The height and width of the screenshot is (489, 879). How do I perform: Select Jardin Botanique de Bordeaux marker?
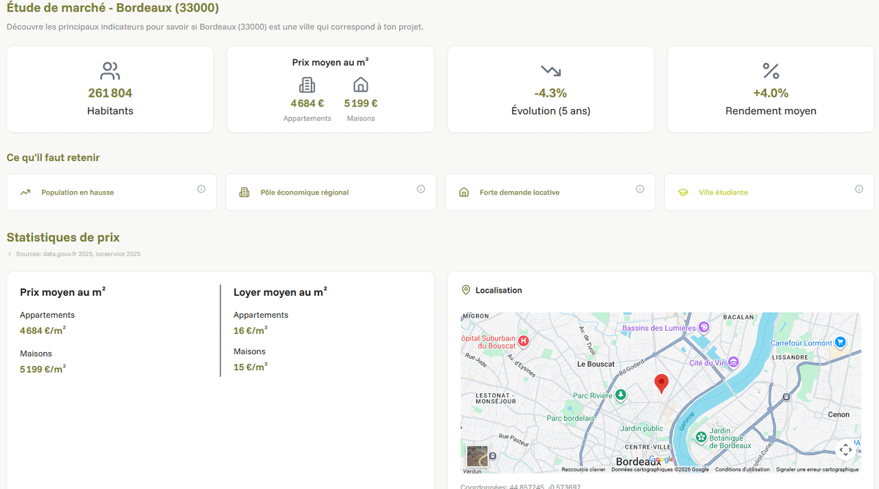coord(701,438)
